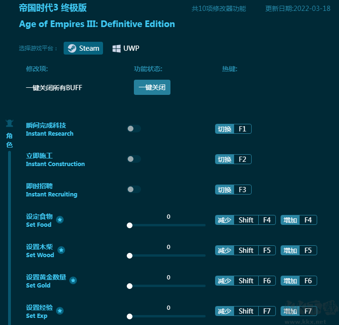Click 增加 F6 hotkey for gold
The height and width of the screenshot is (325, 339).
[x=299, y=281]
